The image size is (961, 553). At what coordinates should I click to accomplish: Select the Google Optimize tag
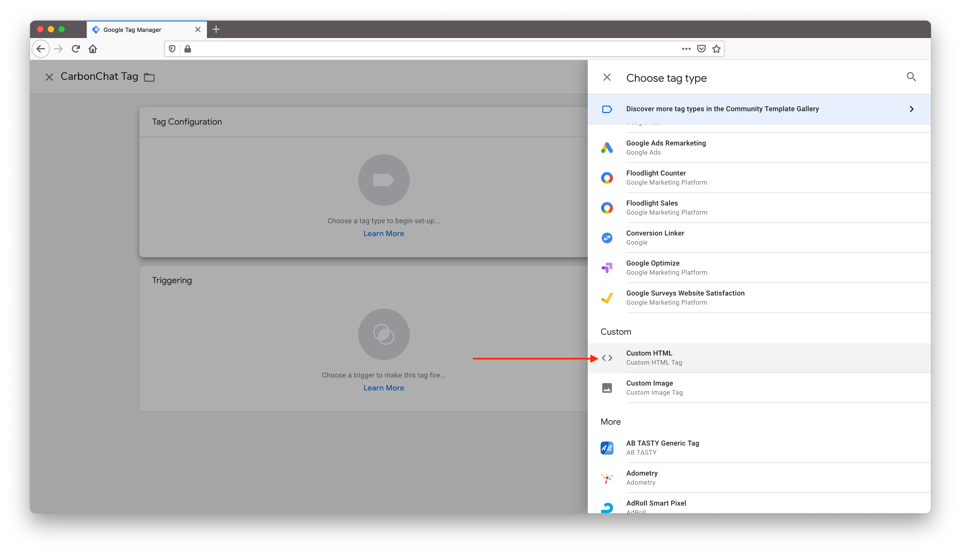click(652, 267)
